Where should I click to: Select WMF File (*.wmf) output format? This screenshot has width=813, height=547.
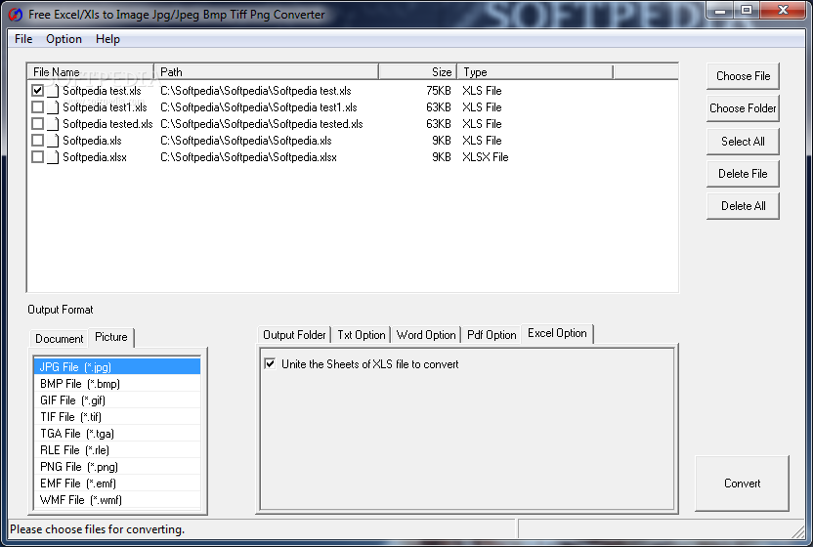coord(117,500)
